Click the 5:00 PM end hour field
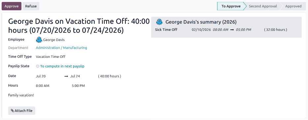This screenshot has height=120, width=308. click(x=78, y=86)
